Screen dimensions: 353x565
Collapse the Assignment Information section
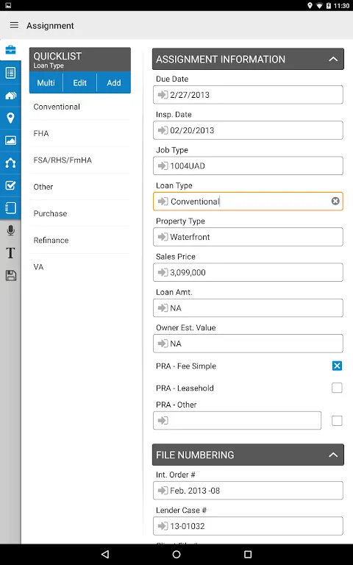[x=333, y=59]
